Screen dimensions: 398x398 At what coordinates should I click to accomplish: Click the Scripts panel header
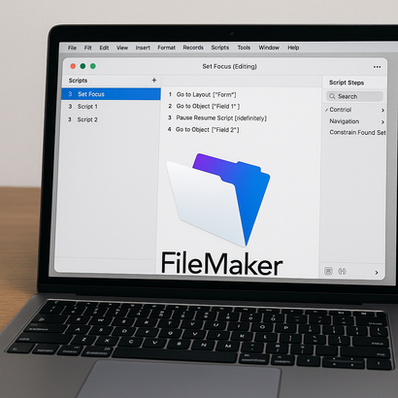78,81
